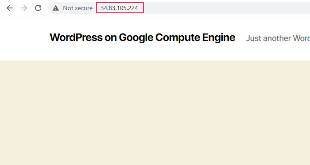The height and width of the screenshot is (165, 310).
Task: Open the WordPress on Google Compute Engine title link
Action: [142, 37]
